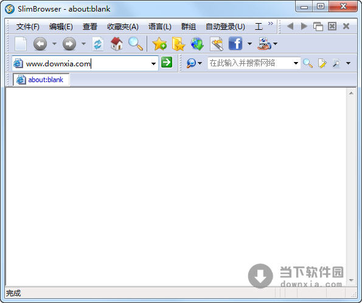Click the close all tabs icon
The width and height of the screenshot is (362, 303).
click(x=332, y=26)
